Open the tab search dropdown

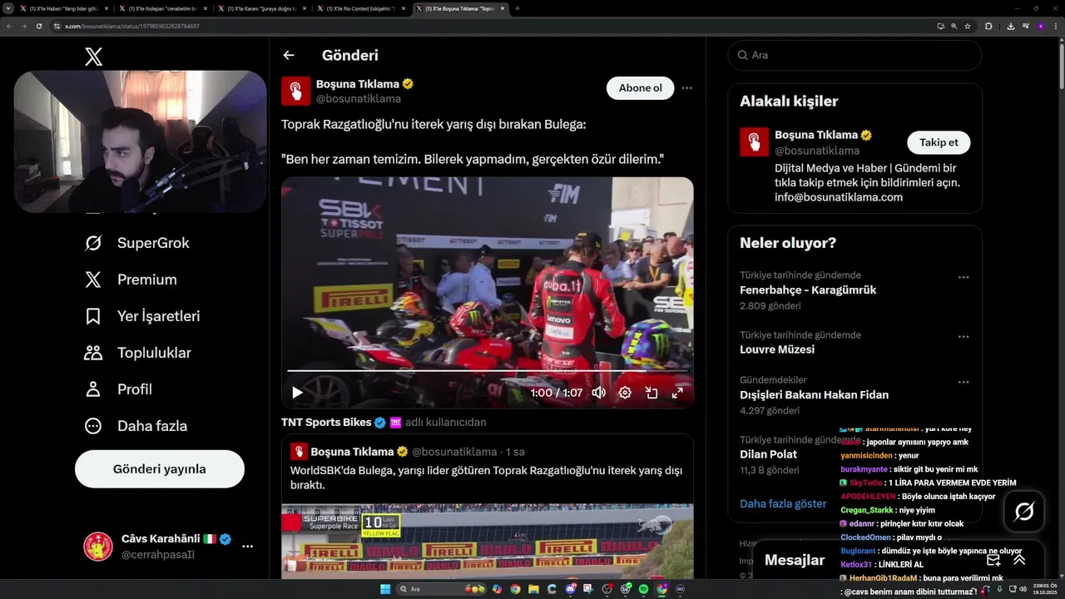click(x=10, y=8)
